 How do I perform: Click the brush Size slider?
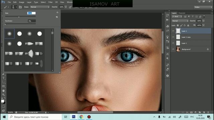pos(20,17)
